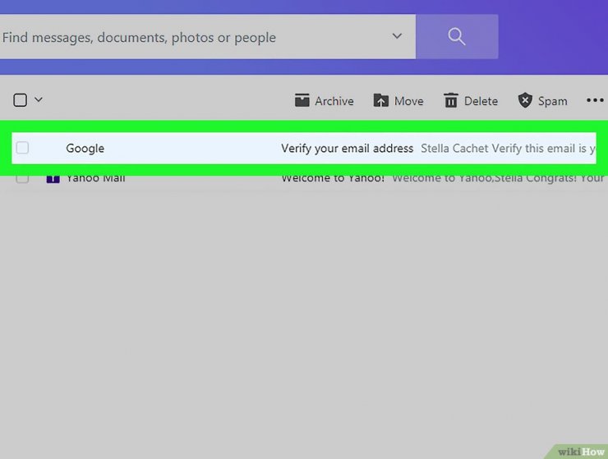Image resolution: width=608 pixels, height=459 pixels.
Task: Open the three-dot more actions menu
Action: 595,100
